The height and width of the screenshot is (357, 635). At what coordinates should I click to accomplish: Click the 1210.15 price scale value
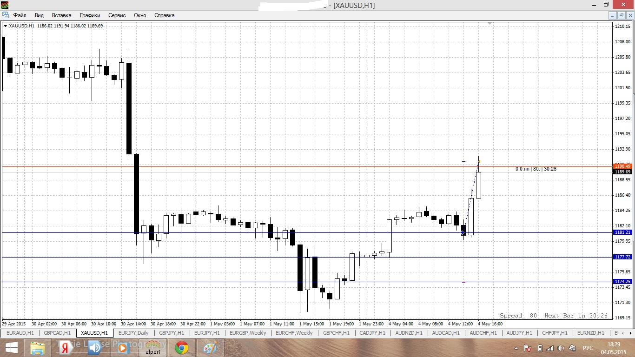click(x=622, y=26)
